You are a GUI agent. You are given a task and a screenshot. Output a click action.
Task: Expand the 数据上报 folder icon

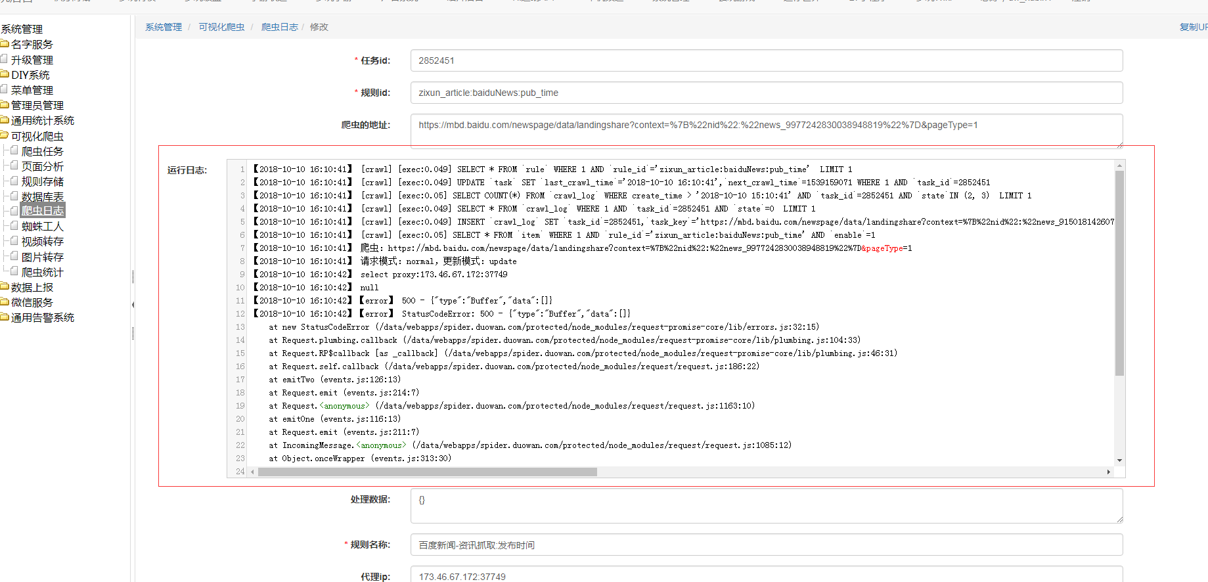4,287
